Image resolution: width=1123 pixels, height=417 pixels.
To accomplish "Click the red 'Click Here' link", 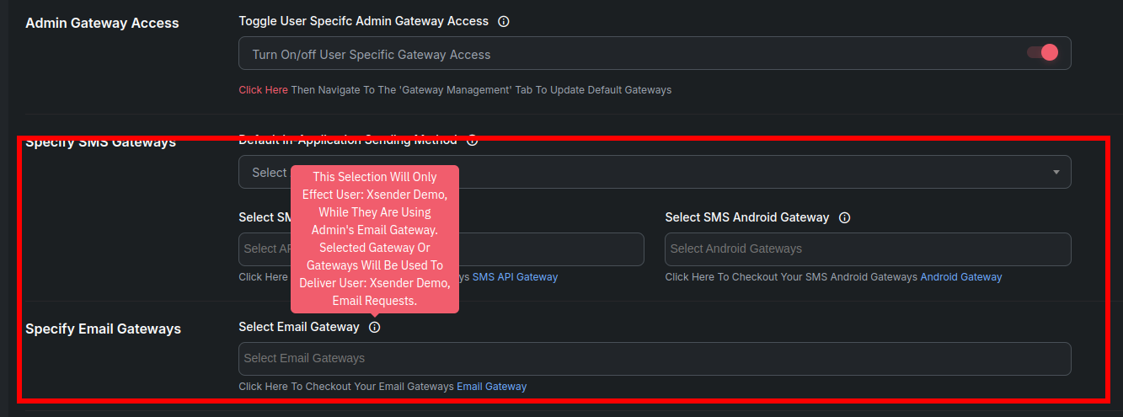I will [263, 89].
